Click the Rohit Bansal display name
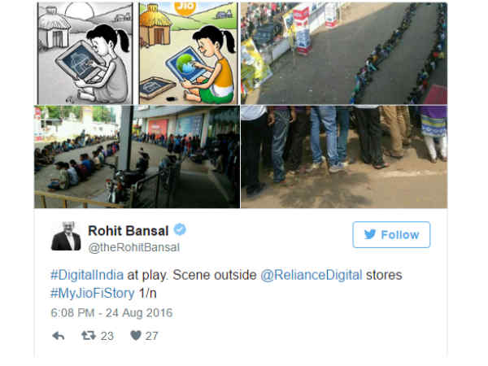Viewport: 488px width, 366px height. (129, 231)
